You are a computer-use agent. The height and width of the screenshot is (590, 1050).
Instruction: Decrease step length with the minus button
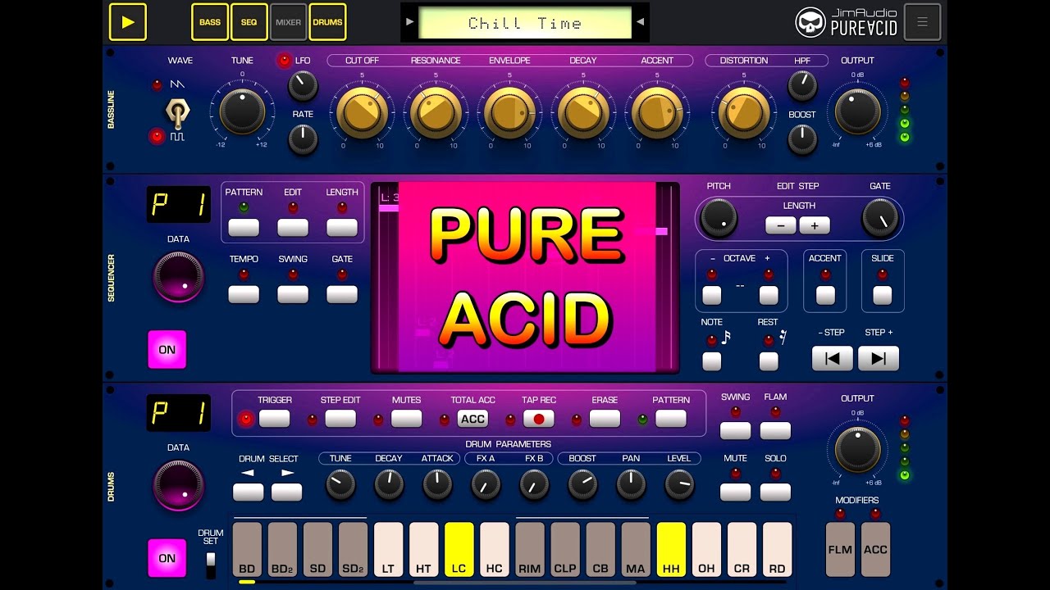tap(781, 225)
